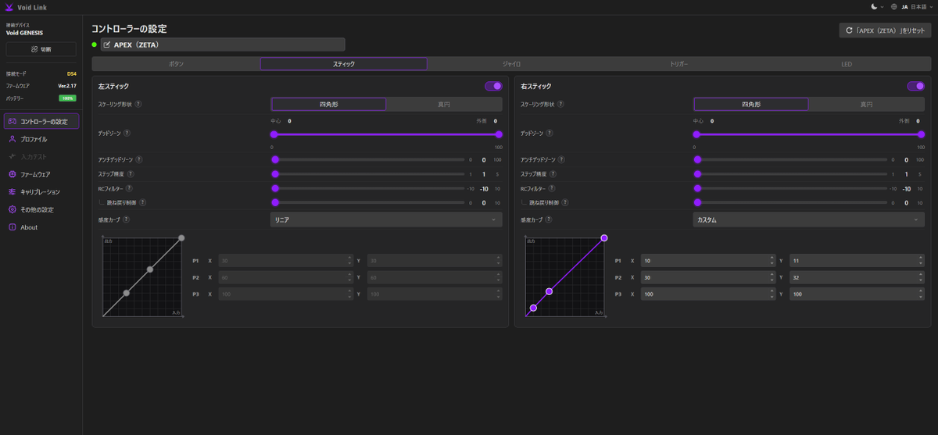Click the right stick デッドゾーン outer slider handle
Screen dimensions: 938x435
(921, 134)
